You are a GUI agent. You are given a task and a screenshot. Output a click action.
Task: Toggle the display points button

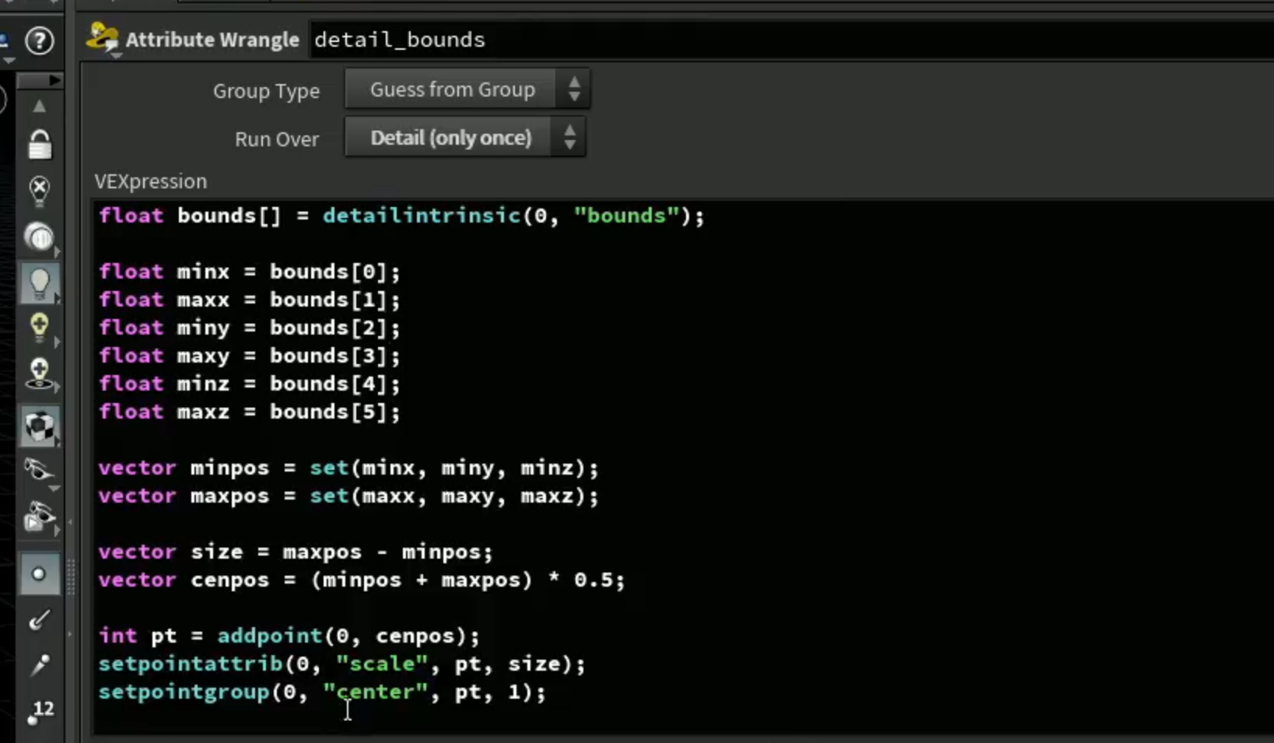(x=39, y=575)
